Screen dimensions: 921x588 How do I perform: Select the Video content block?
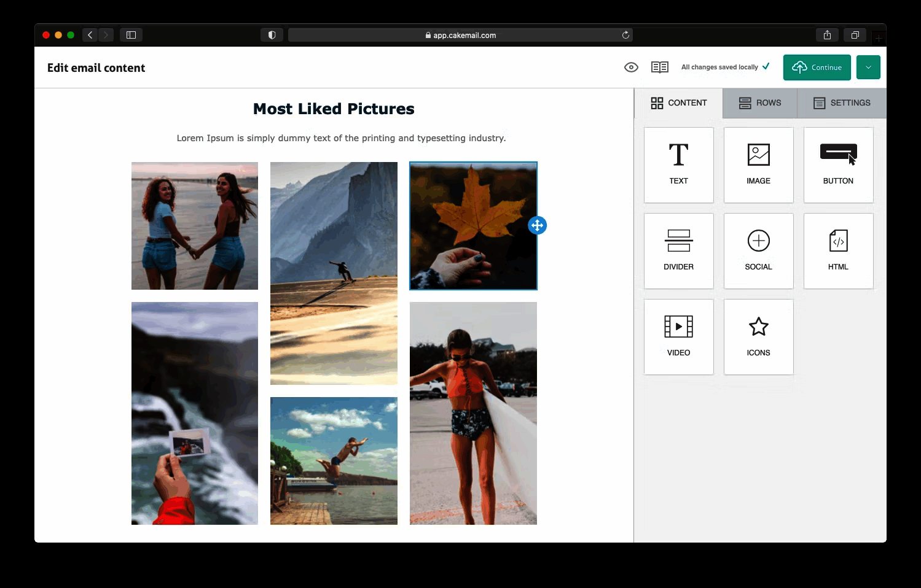pos(678,336)
